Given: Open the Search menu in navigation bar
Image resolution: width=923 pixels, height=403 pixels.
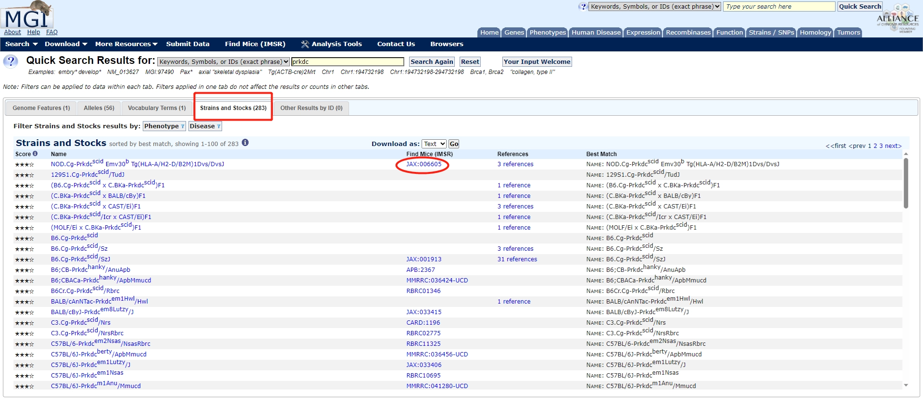Looking at the screenshot, I should (x=21, y=44).
